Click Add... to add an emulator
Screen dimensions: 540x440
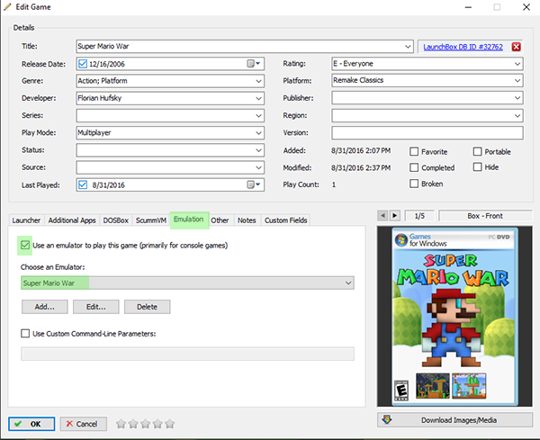click(45, 307)
